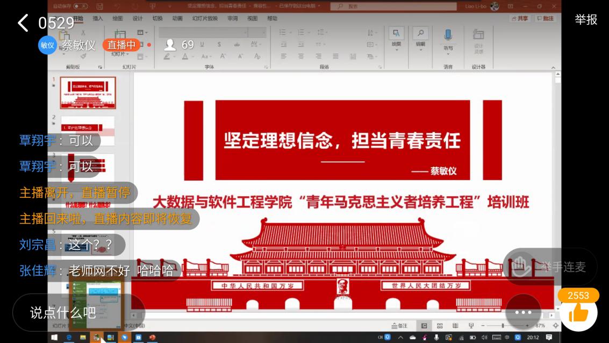The height and width of the screenshot is (343, 609).
Task: Tap the thumbs-up like button
Action: (x=579, y=313)
